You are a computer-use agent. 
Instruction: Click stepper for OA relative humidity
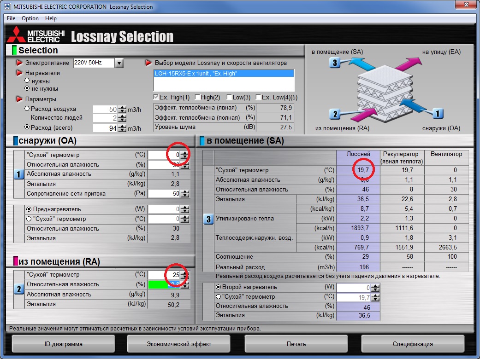(x=184, y=165)
